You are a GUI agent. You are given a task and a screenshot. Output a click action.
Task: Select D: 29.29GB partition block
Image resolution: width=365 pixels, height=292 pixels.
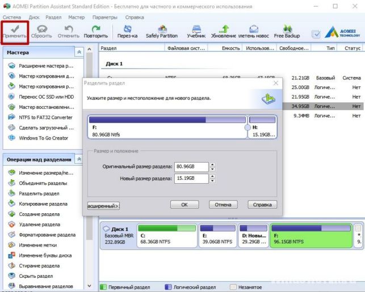(x=254, y=235)
